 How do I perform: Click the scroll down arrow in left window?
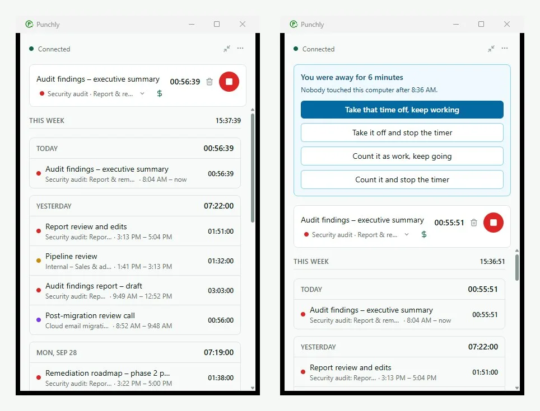pos(253,388)
